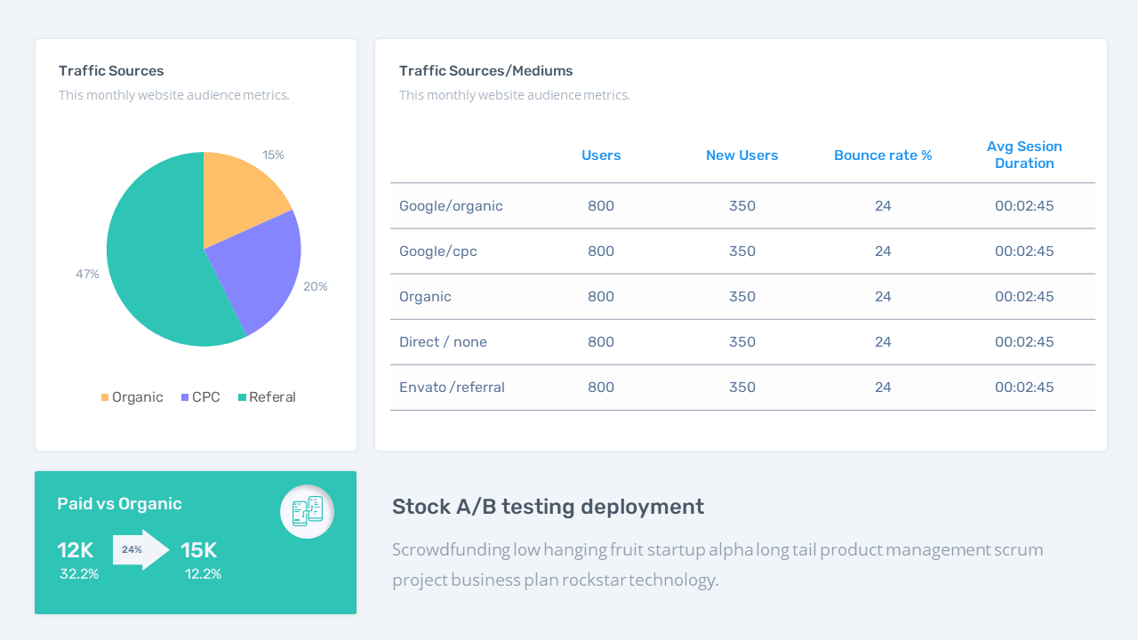The height and width of the screenshot is (640, 1138).
Task: Click the Traffic Sources/Mediums title
Action: 485,71
